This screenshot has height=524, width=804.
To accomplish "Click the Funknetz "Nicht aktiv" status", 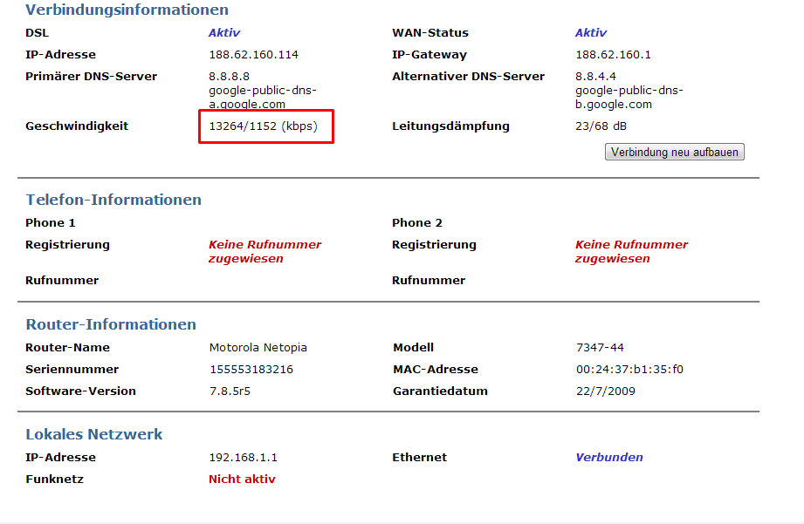I will point(242,480).
